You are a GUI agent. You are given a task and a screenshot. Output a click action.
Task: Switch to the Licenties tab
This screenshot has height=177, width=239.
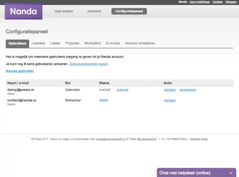(x=38, y=43)
